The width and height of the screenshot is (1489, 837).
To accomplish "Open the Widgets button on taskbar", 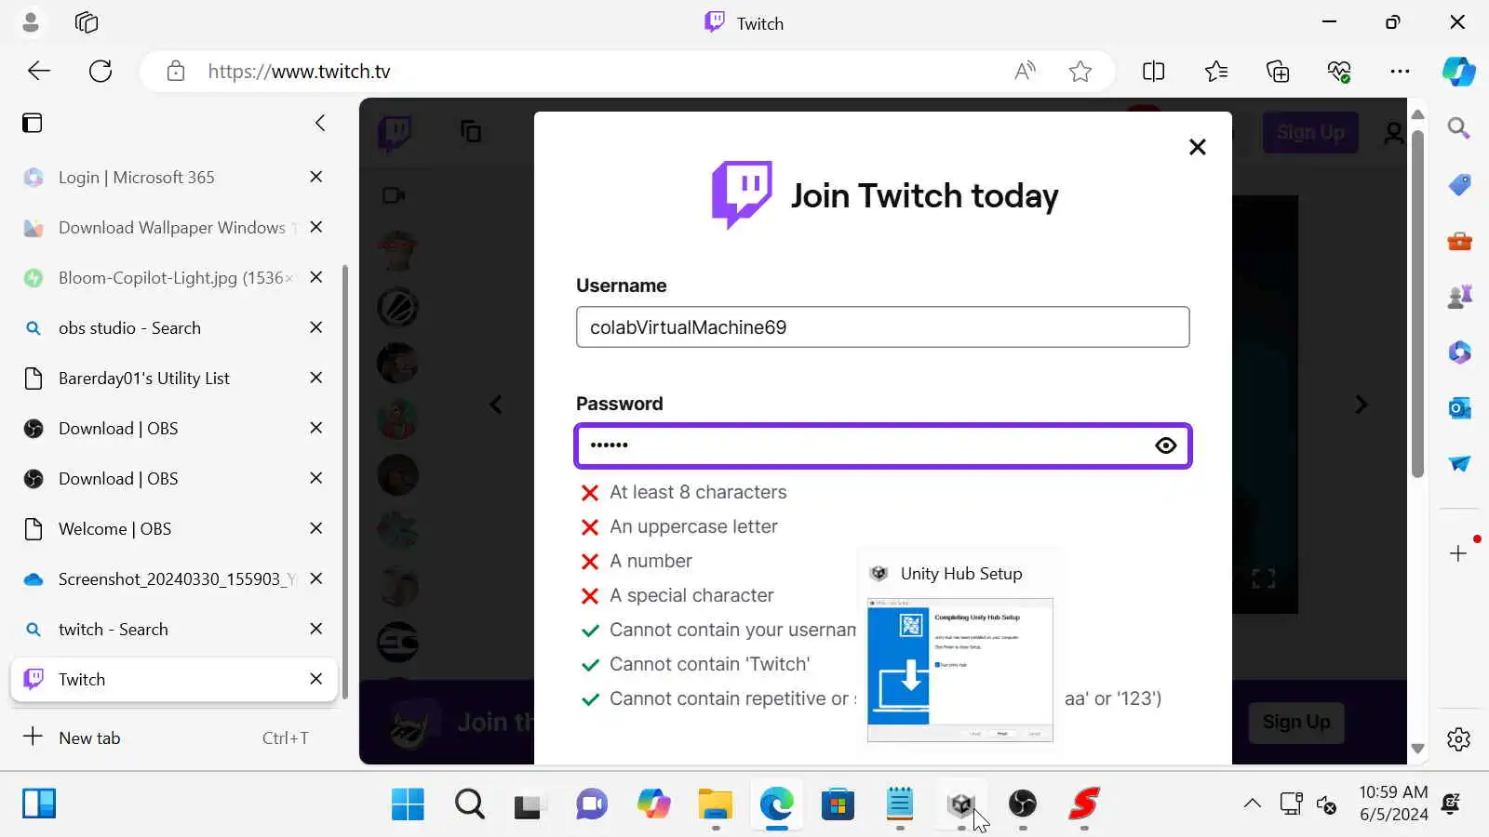I will coord(39,804).
